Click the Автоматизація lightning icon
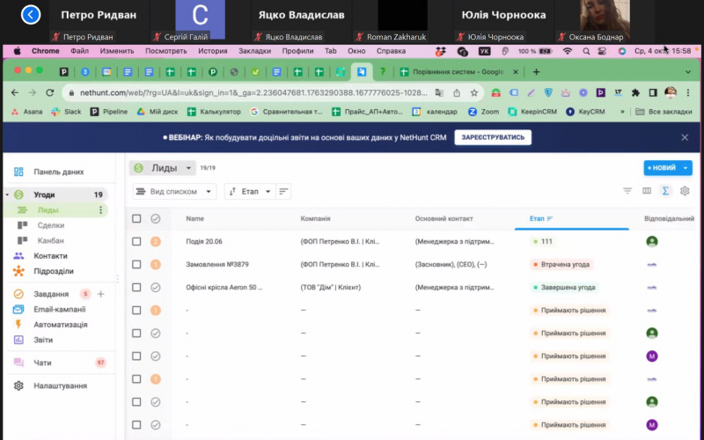 click(x=18, y=325)
